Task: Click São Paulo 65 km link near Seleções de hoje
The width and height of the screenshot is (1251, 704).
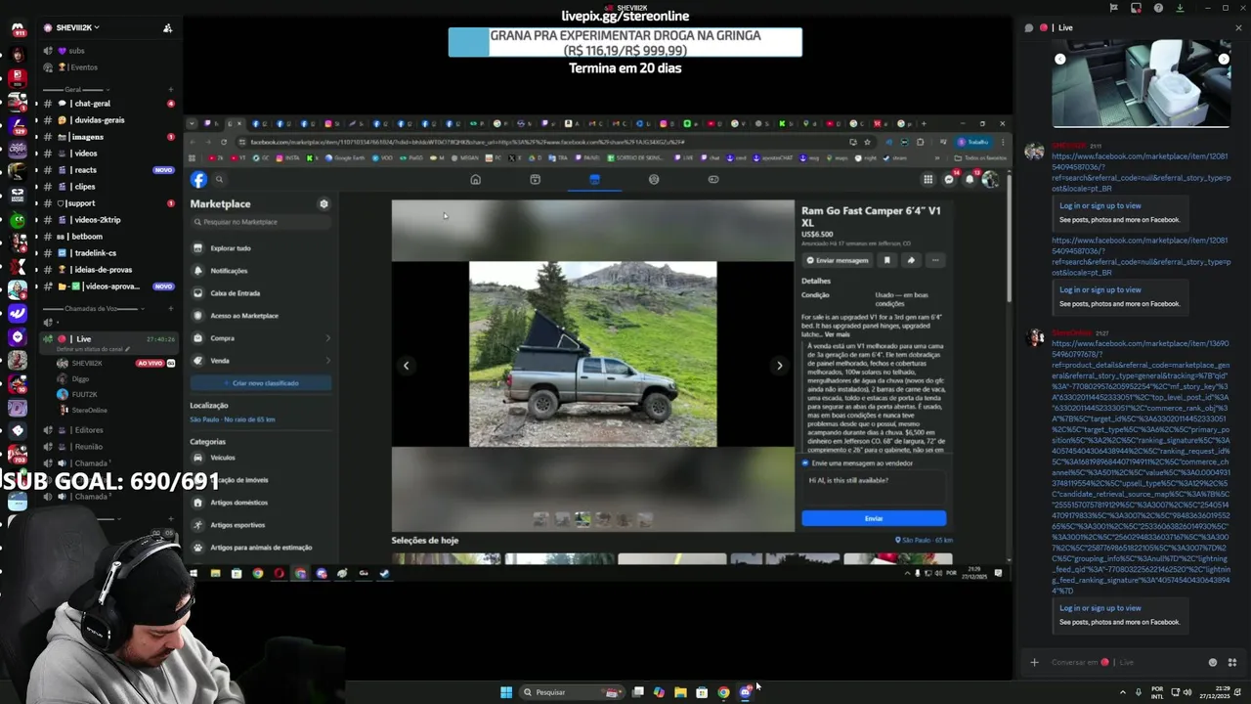Action: click(x=924, y=540)
